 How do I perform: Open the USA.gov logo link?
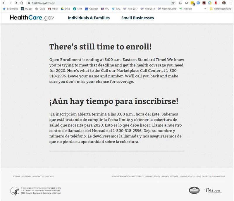212,191
